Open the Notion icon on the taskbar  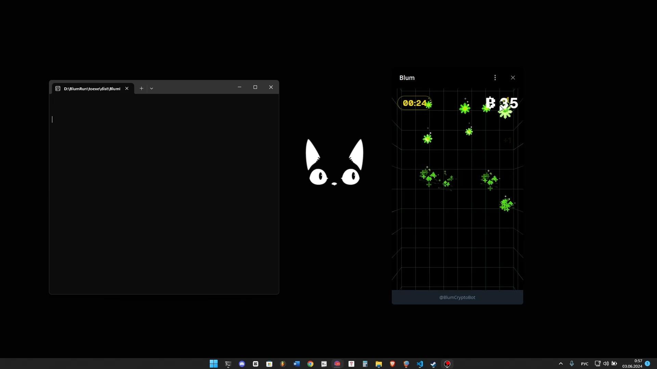324,364
